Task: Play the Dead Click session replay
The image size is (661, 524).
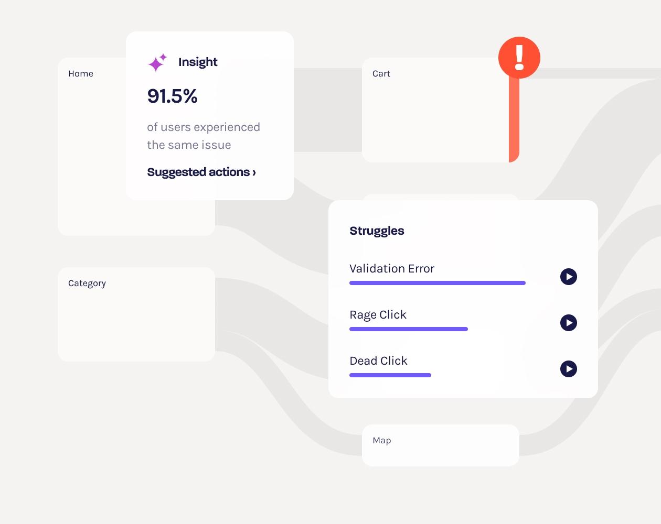Action: pyautogui.click(x=568, y=369)
